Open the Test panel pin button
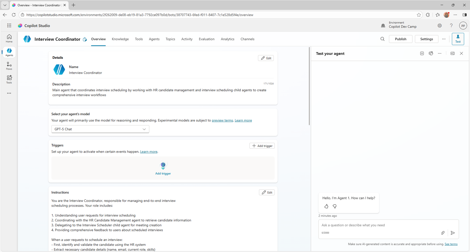Image resolution: width=470 pixels, height=252 pixels. point(453,53)
